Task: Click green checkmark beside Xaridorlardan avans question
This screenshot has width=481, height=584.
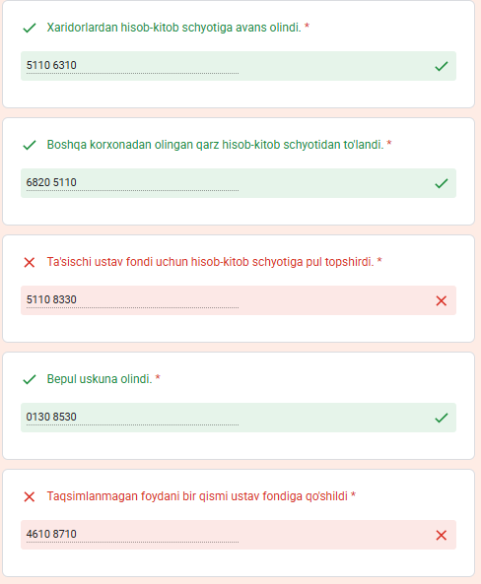Action: tap(30, 28)
